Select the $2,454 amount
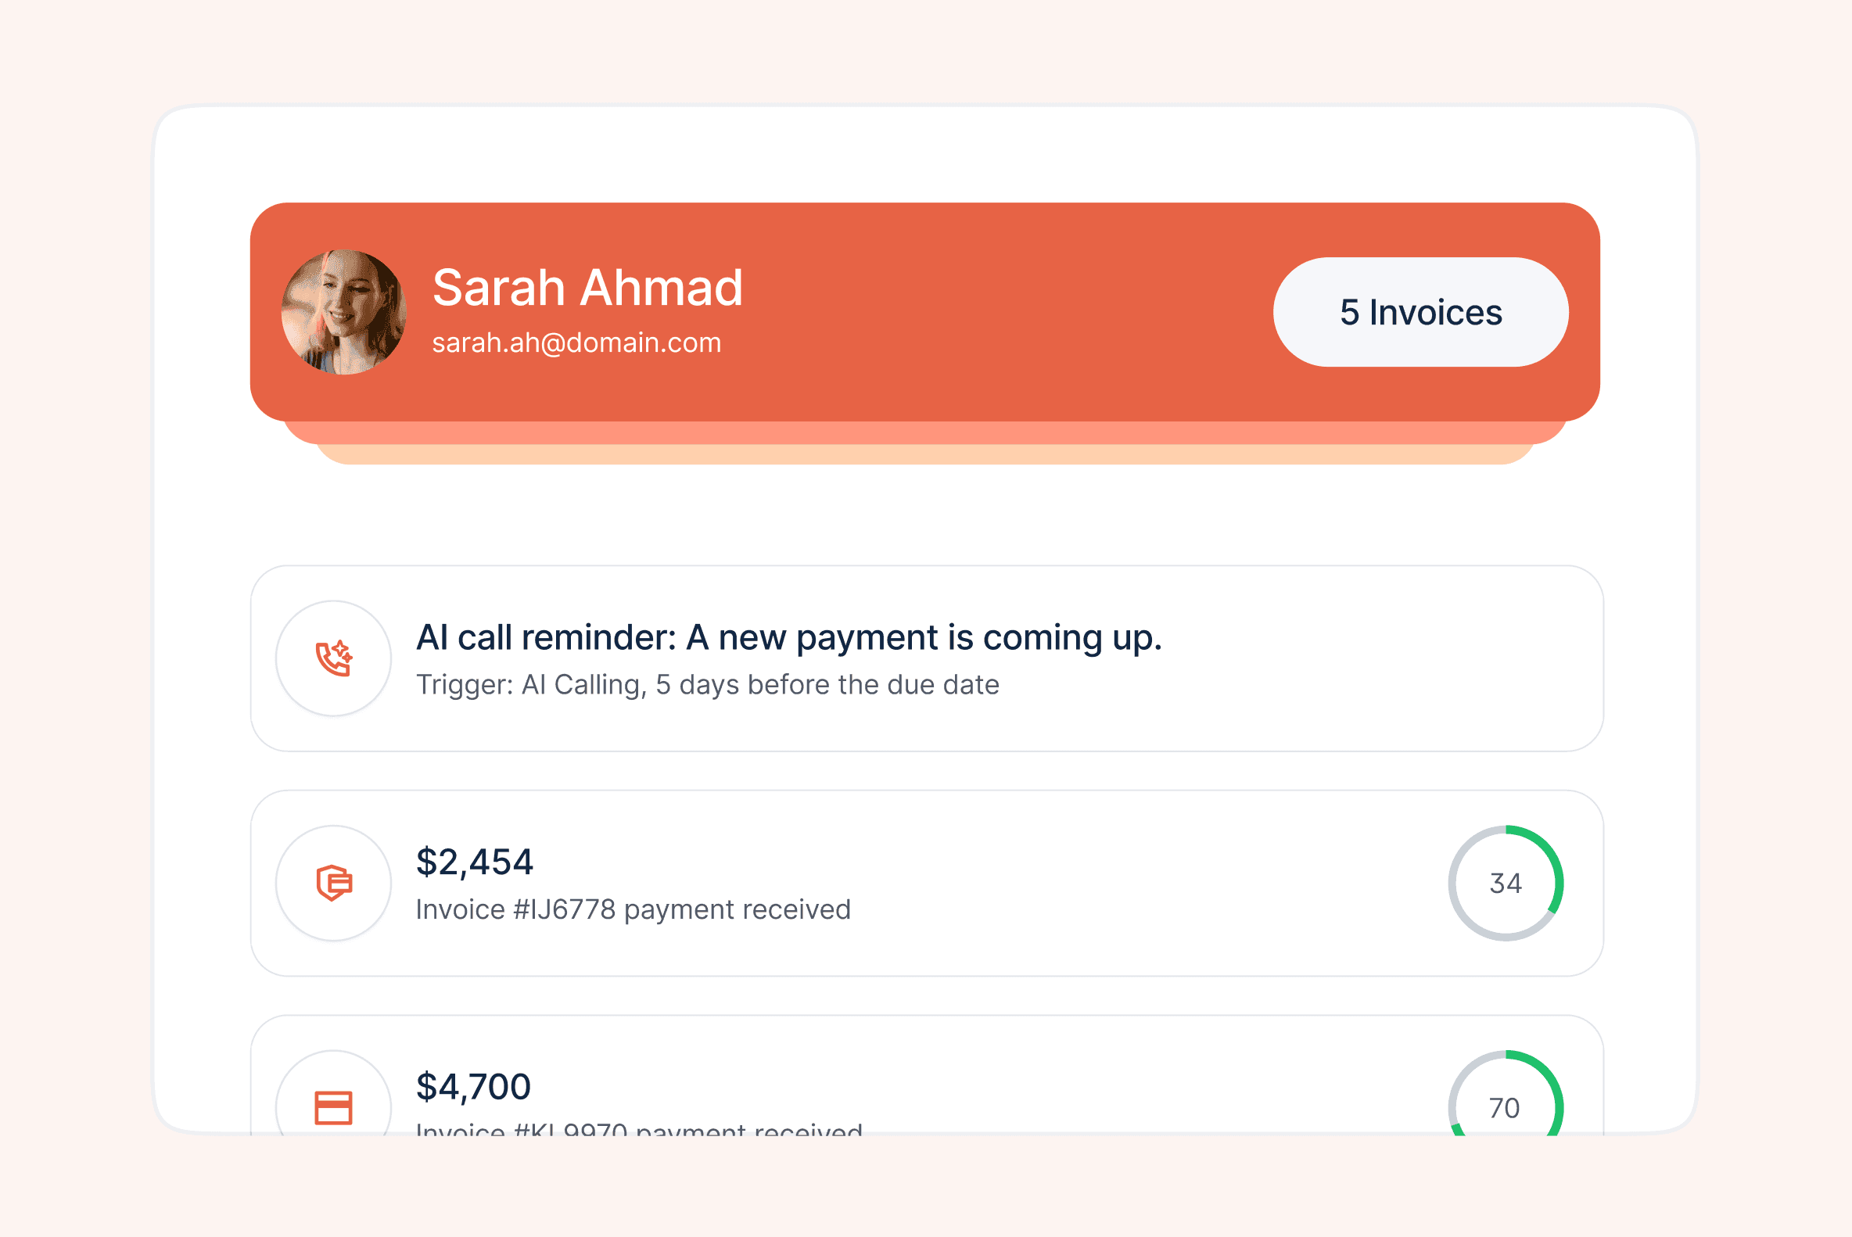1852x1237 pixels. 475,862
